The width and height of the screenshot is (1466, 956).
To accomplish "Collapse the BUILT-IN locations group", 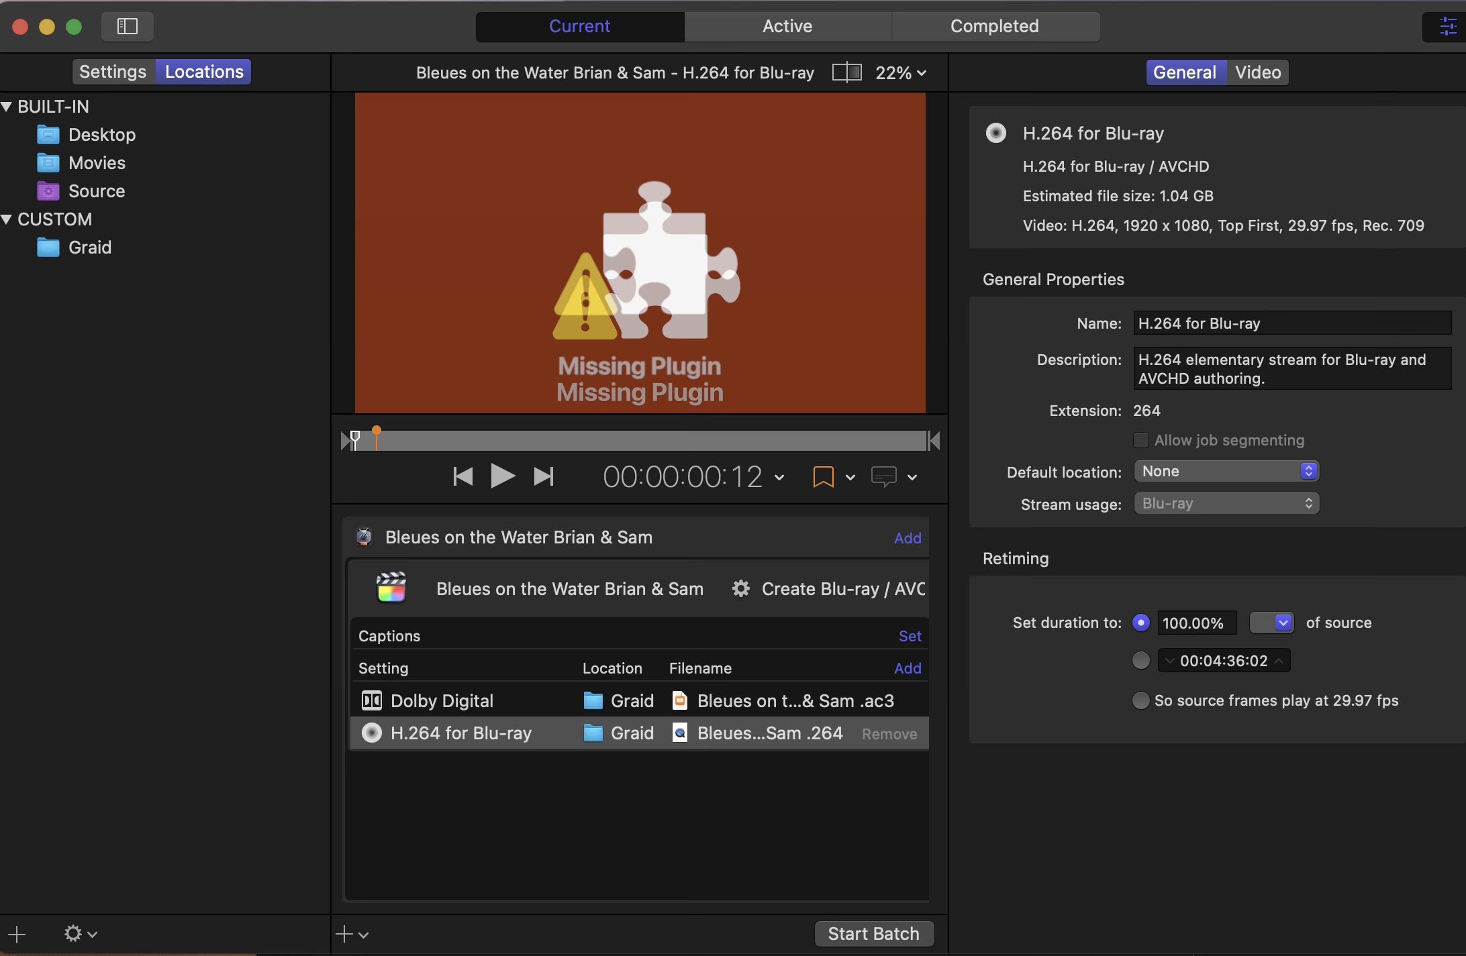I will (x=7, y=107).
